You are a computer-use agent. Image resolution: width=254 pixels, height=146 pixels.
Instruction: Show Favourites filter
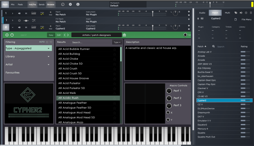click(13, 73)
